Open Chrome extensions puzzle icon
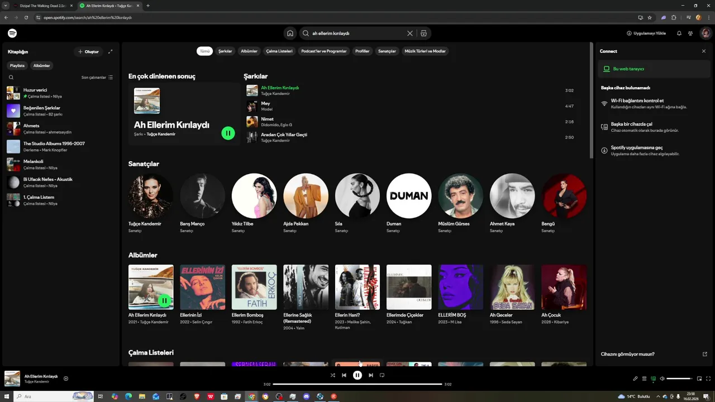The image size is (715, 402). pyautogui.click(x=674, y=17)
